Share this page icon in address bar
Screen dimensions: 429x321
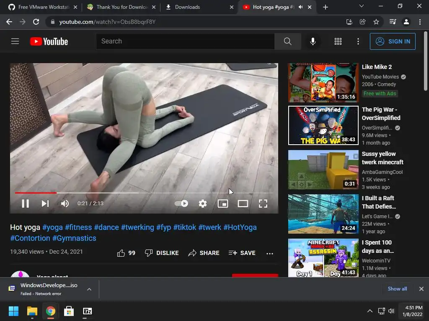pyautogui.click(x=362, y=22)
